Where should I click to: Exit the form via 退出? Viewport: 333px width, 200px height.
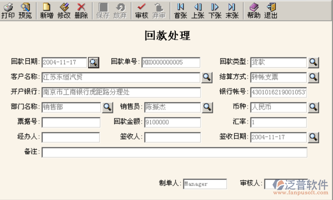(x=271, y=11)
